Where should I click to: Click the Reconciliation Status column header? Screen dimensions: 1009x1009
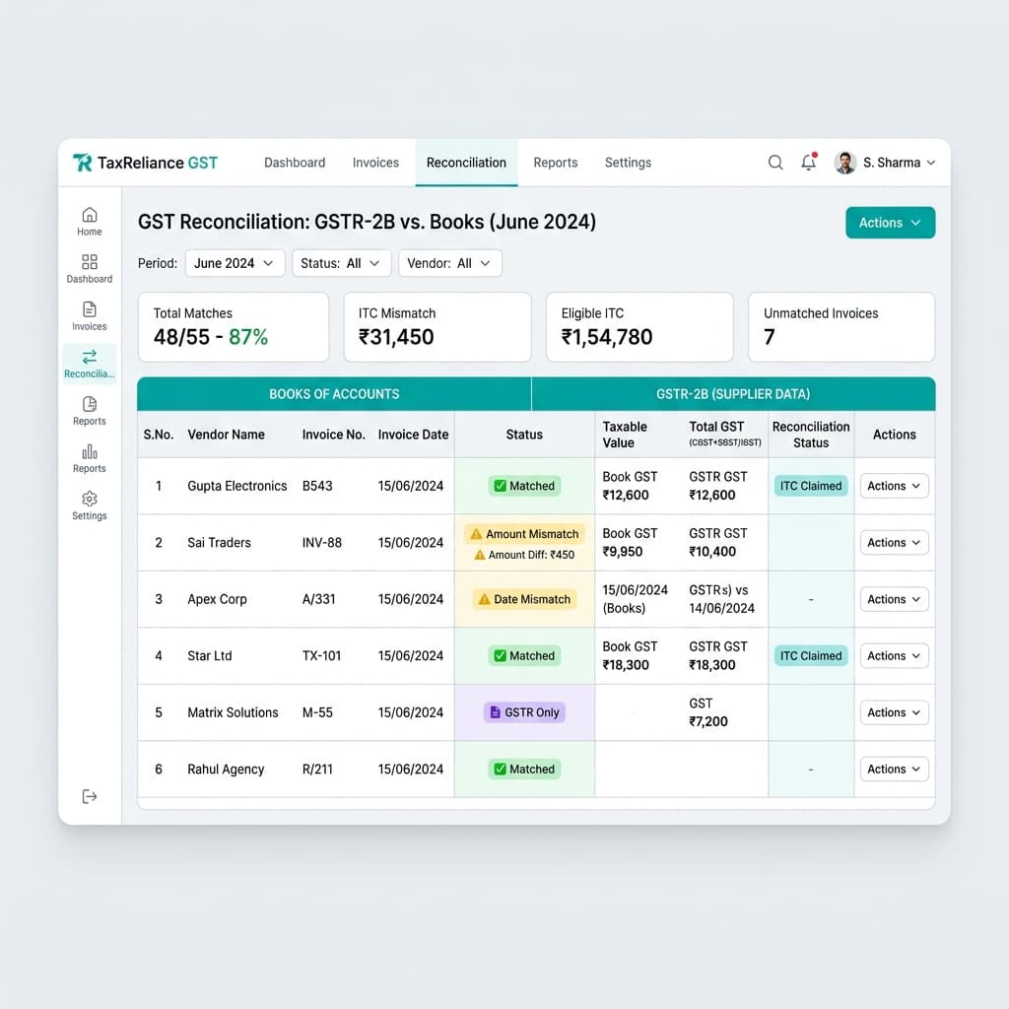[811, 435]
